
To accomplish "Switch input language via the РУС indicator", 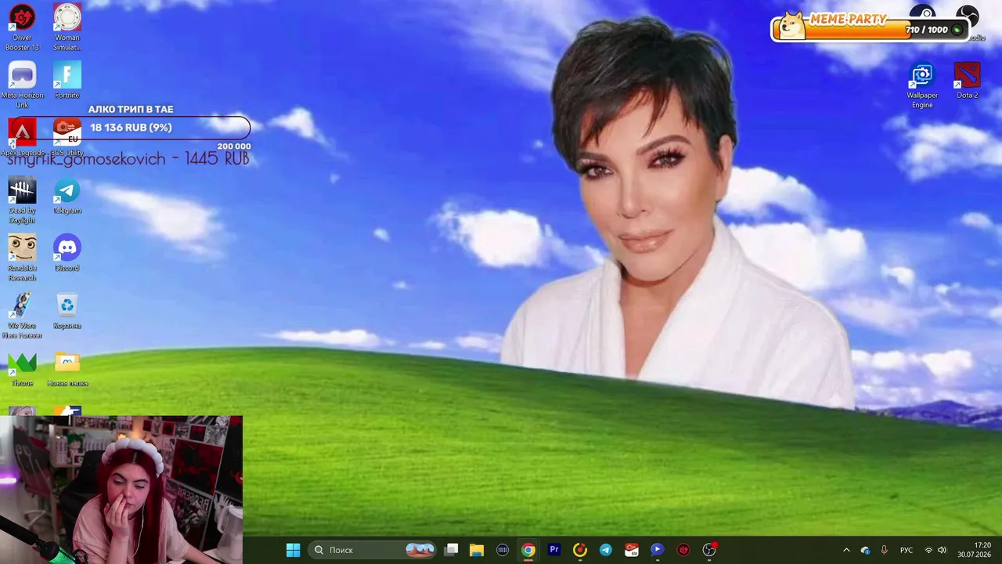I will [906, 550].
